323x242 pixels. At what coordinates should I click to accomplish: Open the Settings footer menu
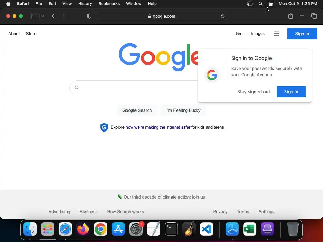pyautogui.click(x=266, y=212)
